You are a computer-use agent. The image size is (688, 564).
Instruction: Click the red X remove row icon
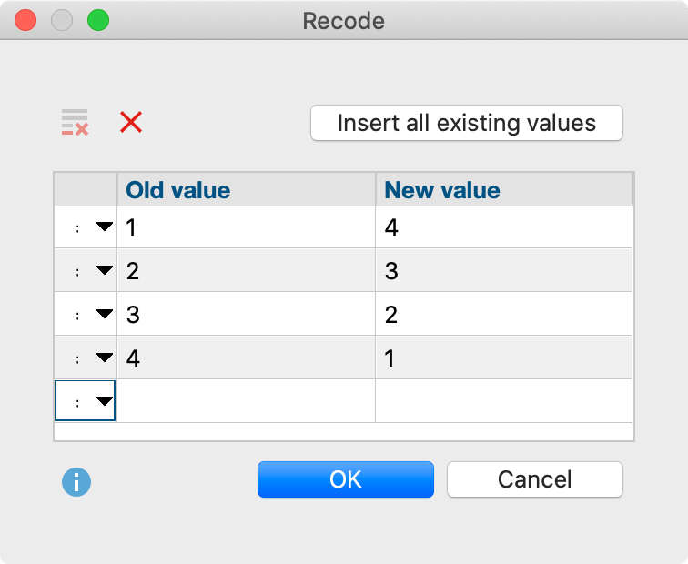coord(131,123)
